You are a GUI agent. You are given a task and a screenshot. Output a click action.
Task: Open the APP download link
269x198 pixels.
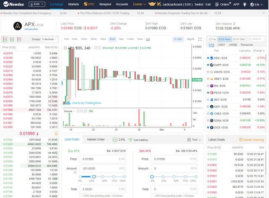tap(236, 5)
